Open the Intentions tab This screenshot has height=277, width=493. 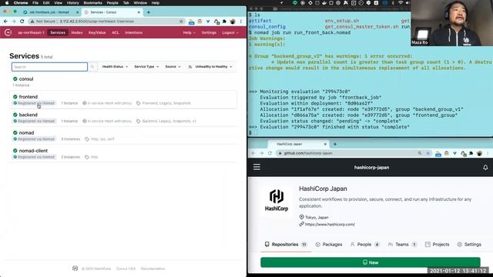click(x=133, y=32)
